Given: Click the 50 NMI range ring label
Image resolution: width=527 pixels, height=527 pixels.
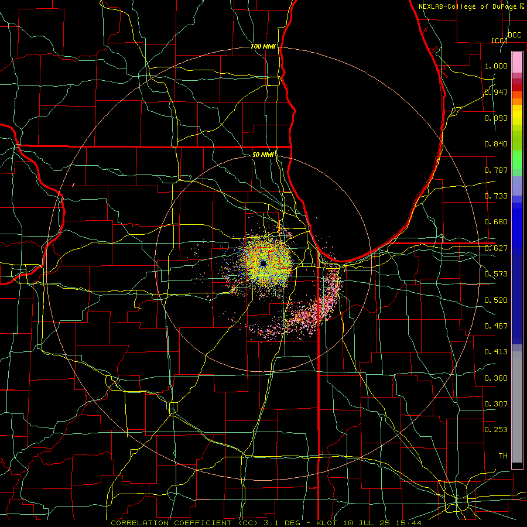Looking at the screenshot, I should pyautogui.click(x=263, y=155).
